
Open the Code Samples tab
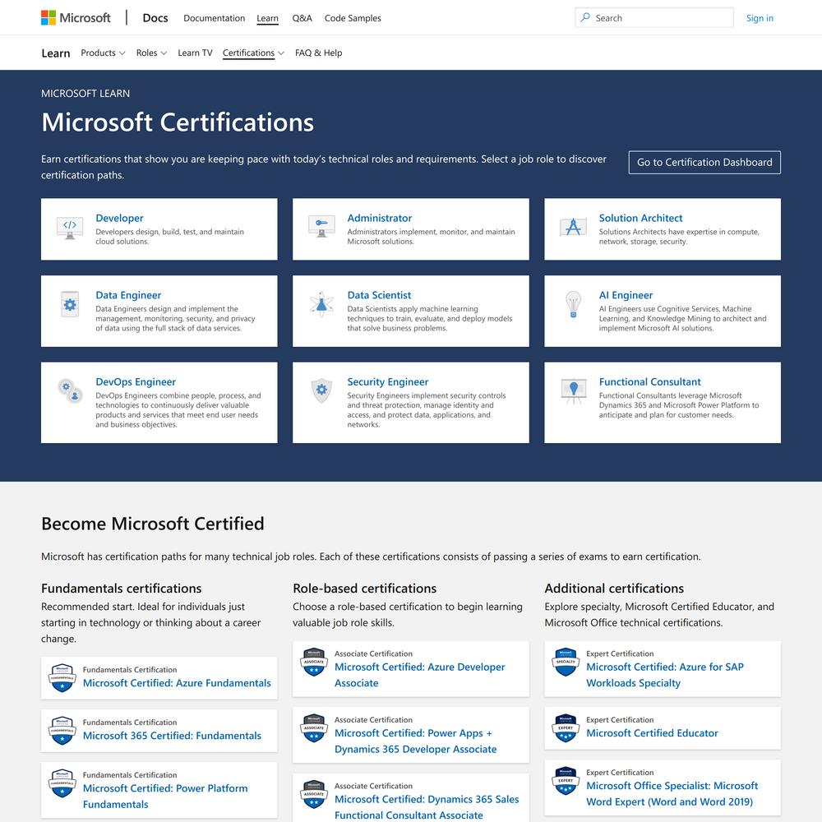click(353, 18)
